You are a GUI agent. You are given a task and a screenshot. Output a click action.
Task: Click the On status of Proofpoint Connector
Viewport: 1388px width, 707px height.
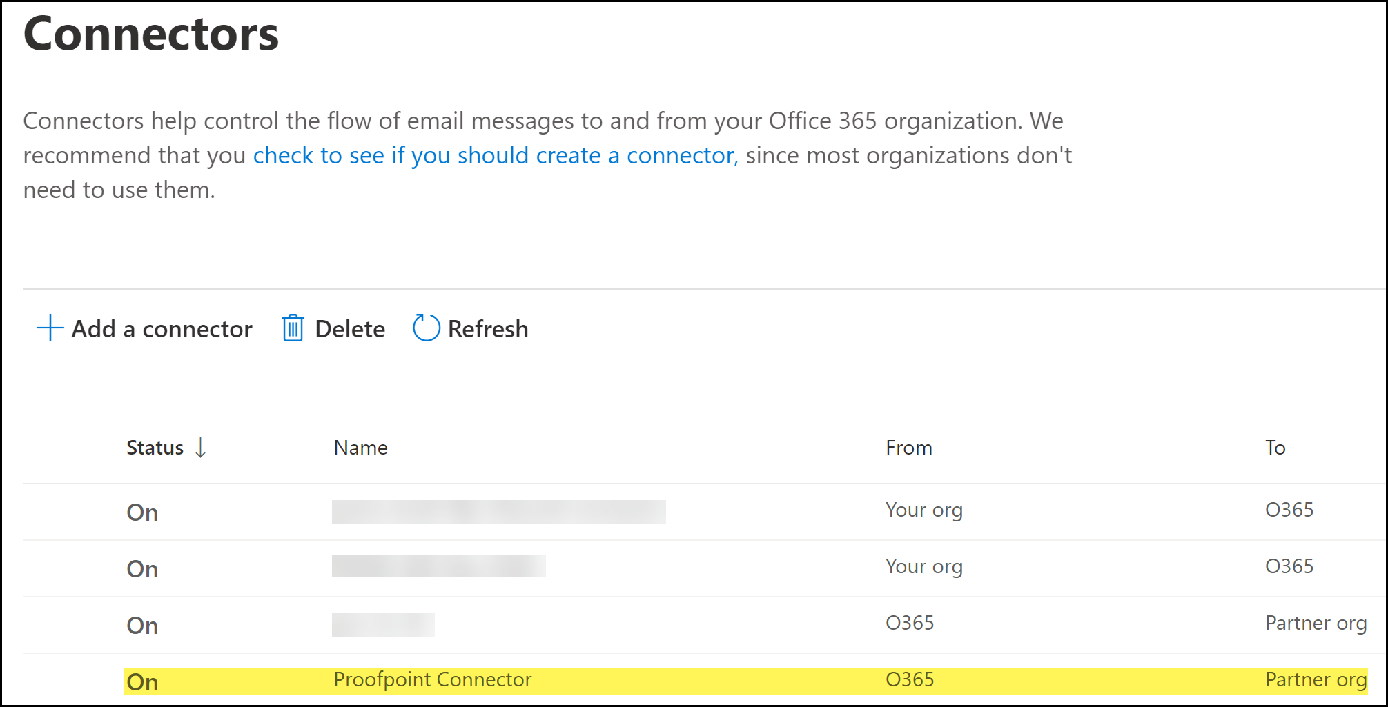click(x=143, y=682)
